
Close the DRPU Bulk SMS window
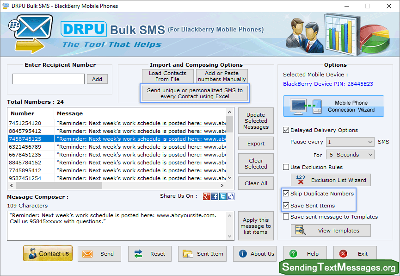[389, 6]
